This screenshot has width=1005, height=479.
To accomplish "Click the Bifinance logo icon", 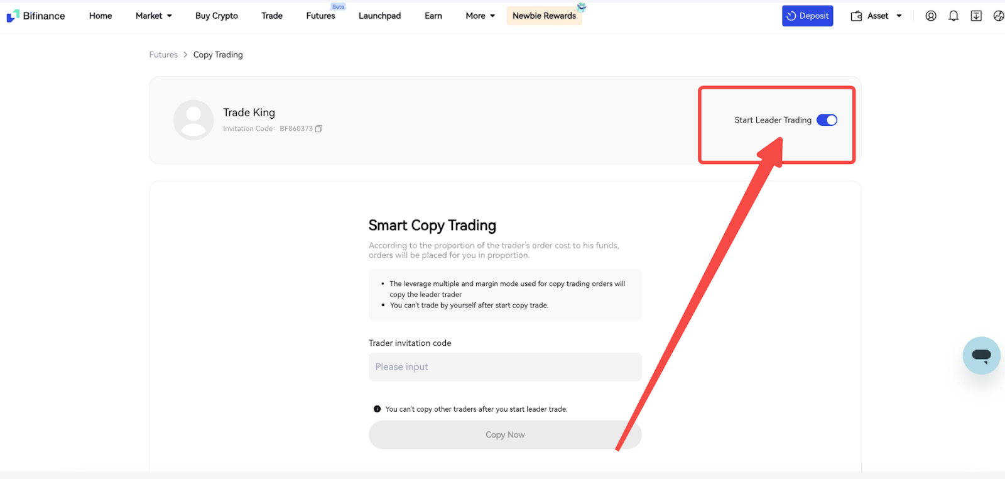I will click(13, 16).
